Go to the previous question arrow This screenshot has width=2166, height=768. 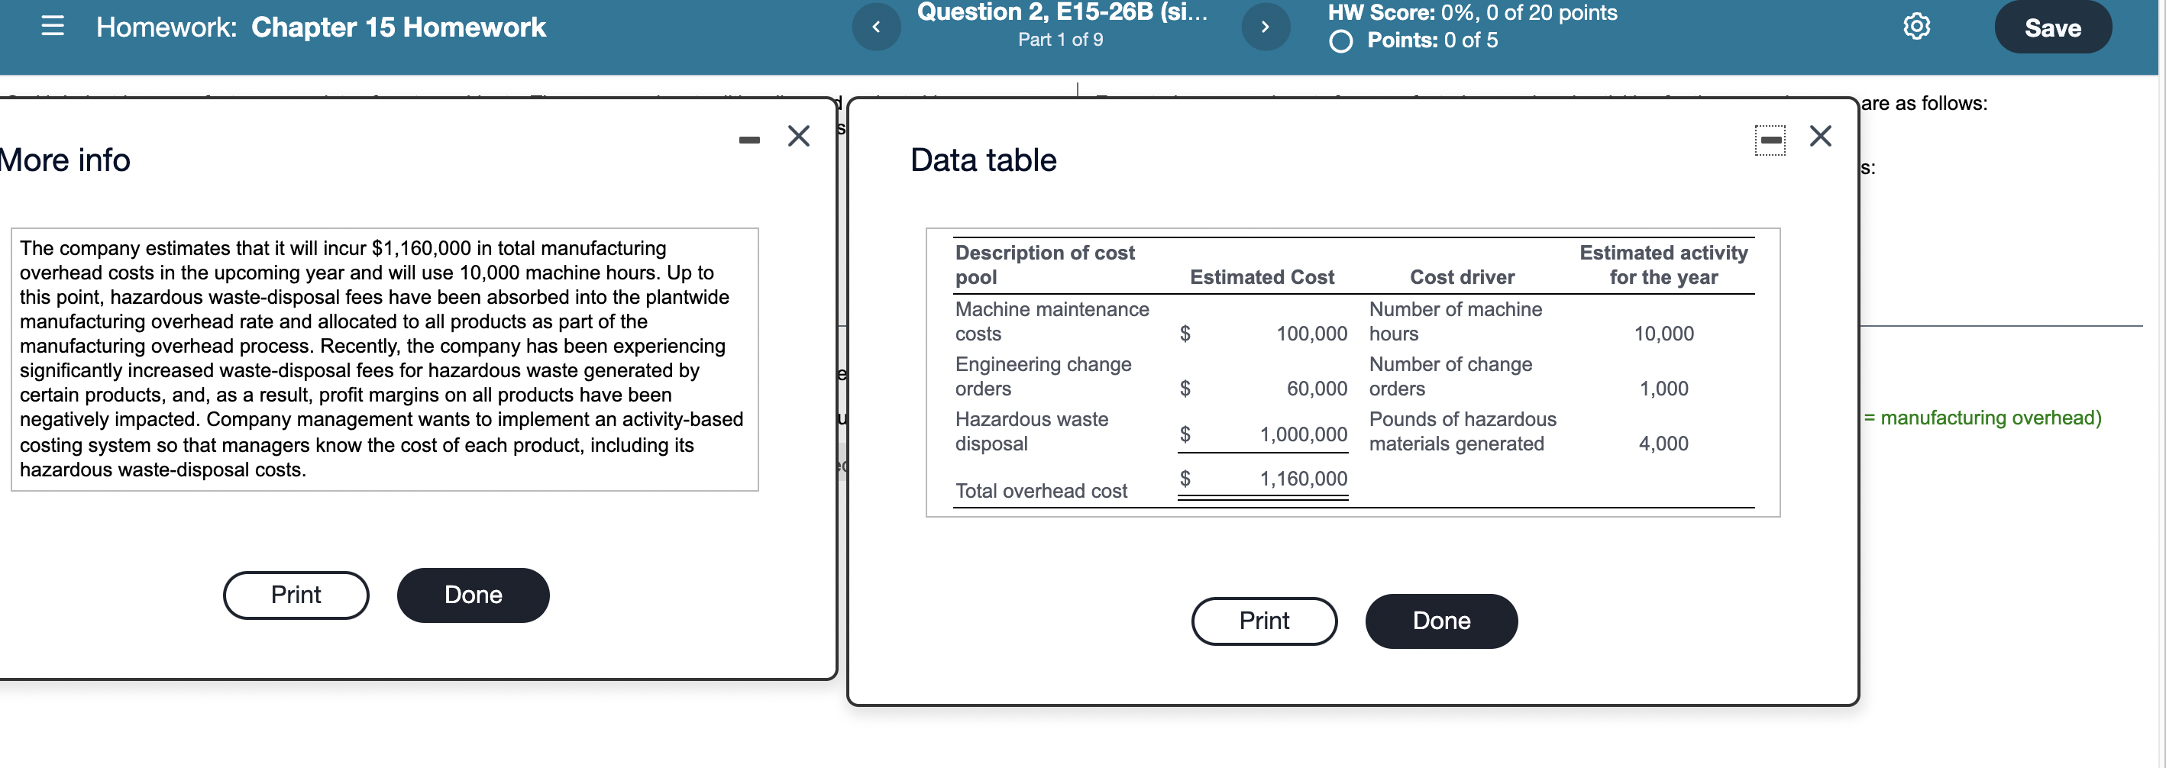[876, 27]
